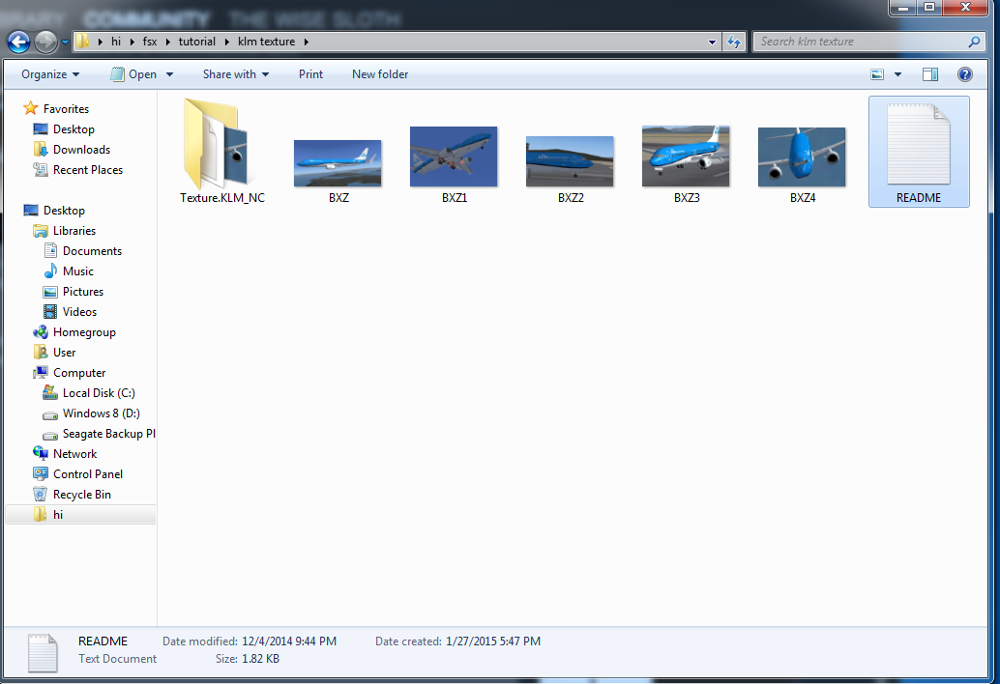
Task: Click the Change your view icon
Action: point(877,74)
